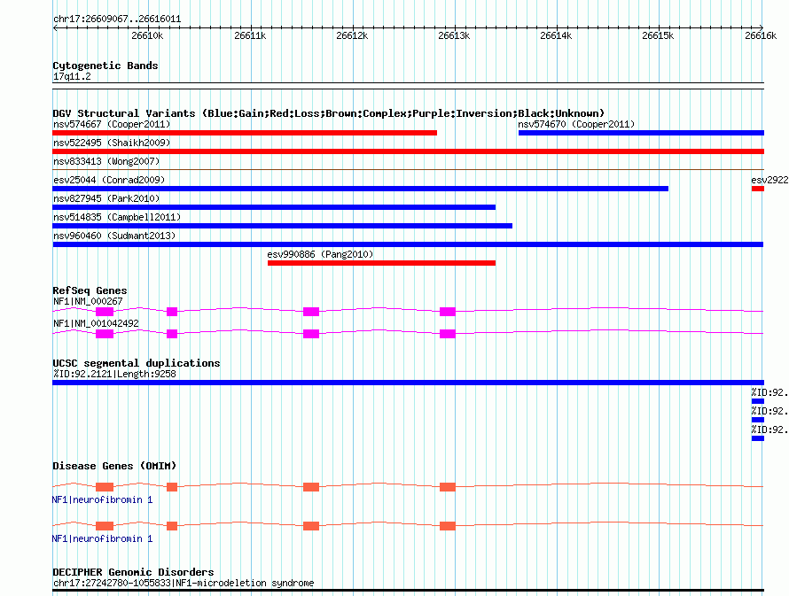Click first orange exon of upper OMIM gene
789x596 pixels.
tap(105, 487)
